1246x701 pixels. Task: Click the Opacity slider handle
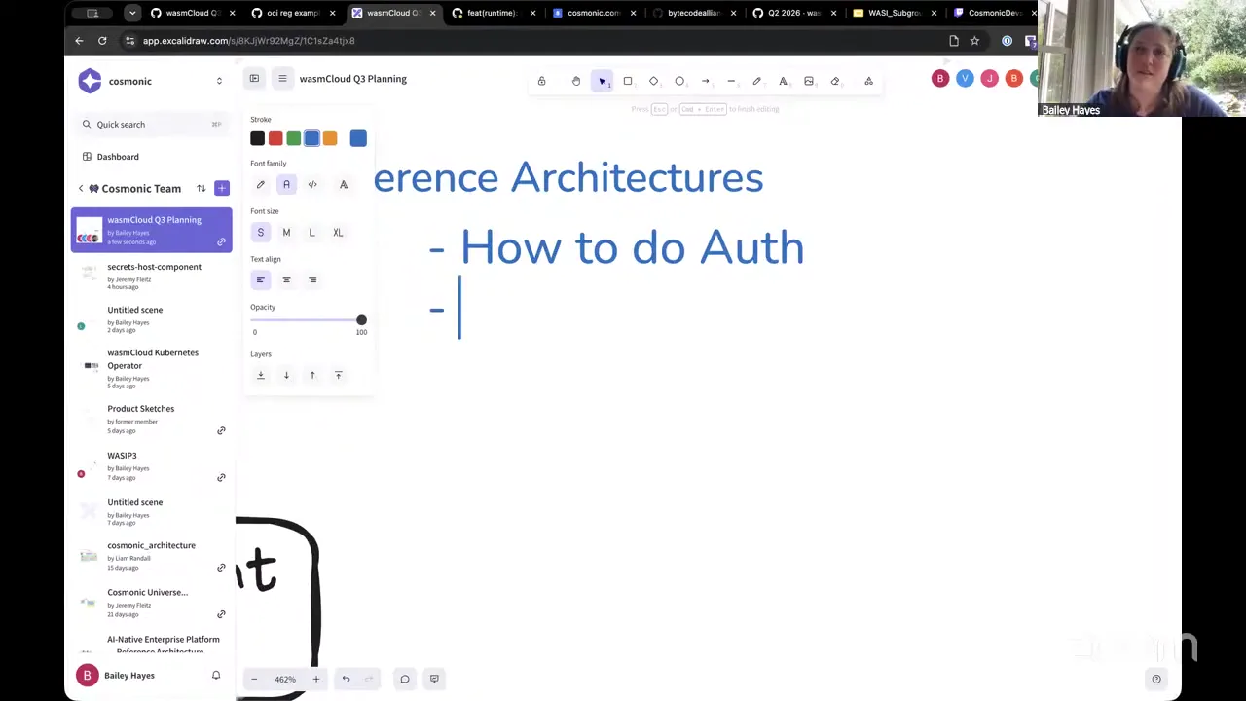tap(361, 320)
